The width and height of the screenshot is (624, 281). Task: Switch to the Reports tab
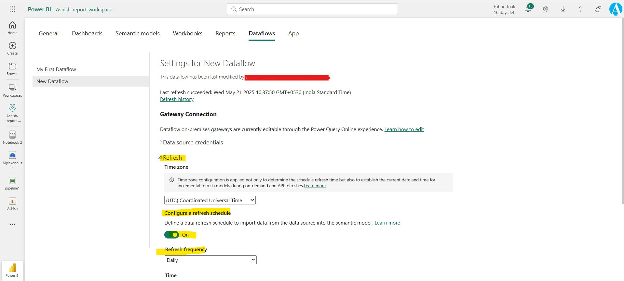point(225,33)
